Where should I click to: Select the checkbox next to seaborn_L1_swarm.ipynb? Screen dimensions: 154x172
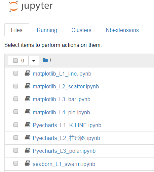click(16, 163)
